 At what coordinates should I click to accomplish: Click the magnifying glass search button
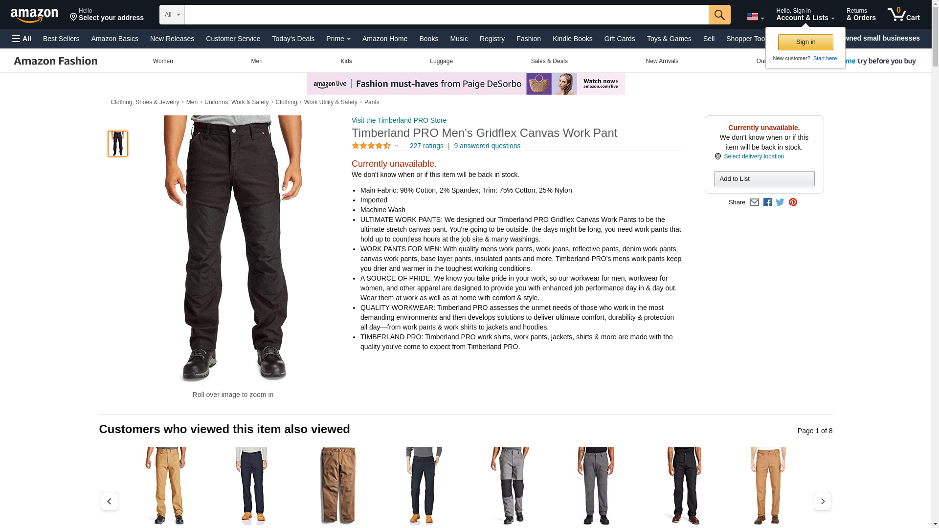(x=719, y=15)
